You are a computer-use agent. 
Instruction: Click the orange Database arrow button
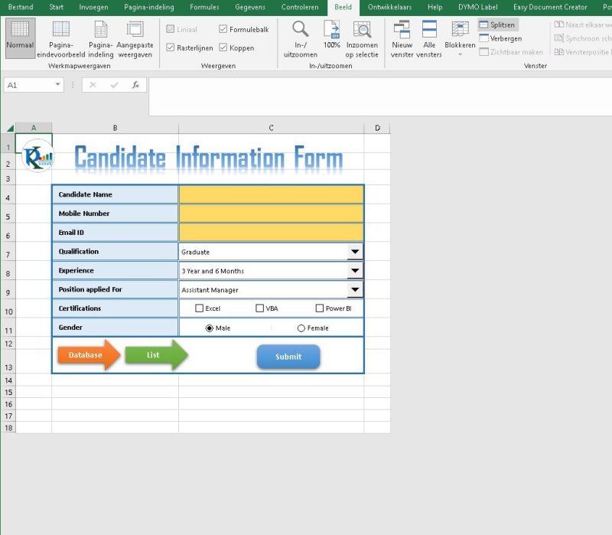pyautogui.click(x=89, y=354)
